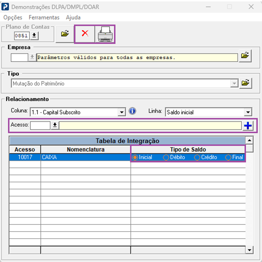The height and width of the screenshot is (262, 262).
Task: Click the printer toolbar button
Action: tap(105, 34)
